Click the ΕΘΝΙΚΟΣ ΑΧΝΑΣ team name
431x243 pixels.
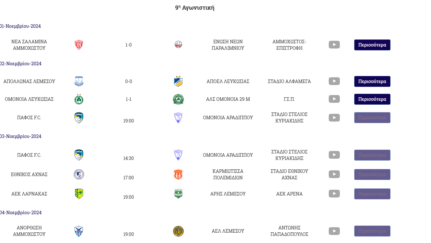[x=29, y=174]
